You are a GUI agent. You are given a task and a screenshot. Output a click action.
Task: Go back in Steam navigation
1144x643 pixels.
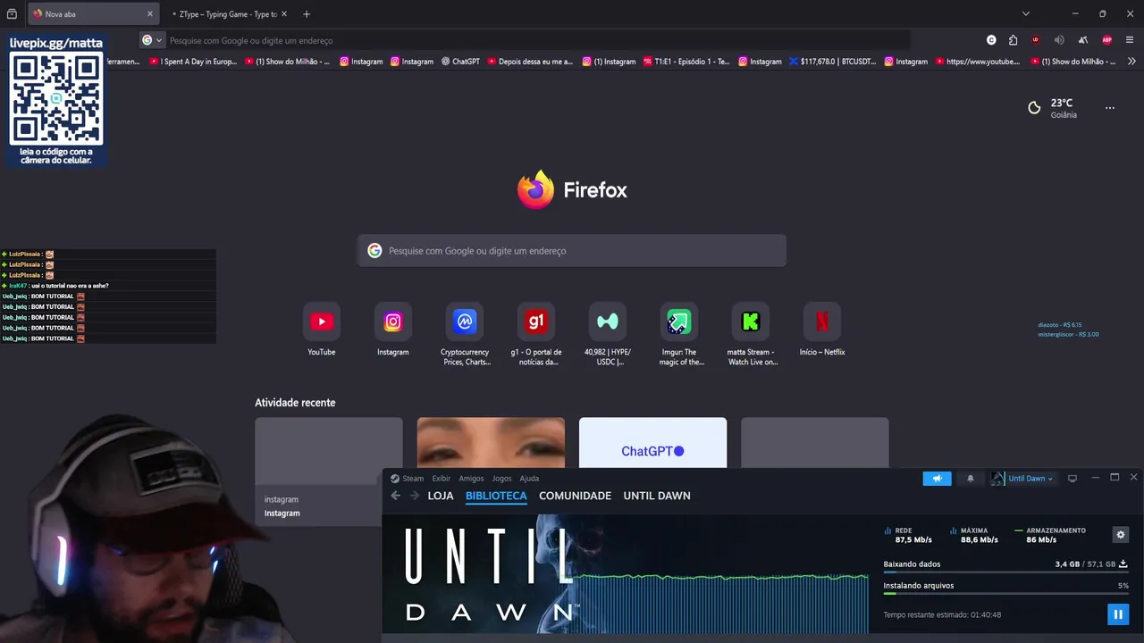click(396, 496)
